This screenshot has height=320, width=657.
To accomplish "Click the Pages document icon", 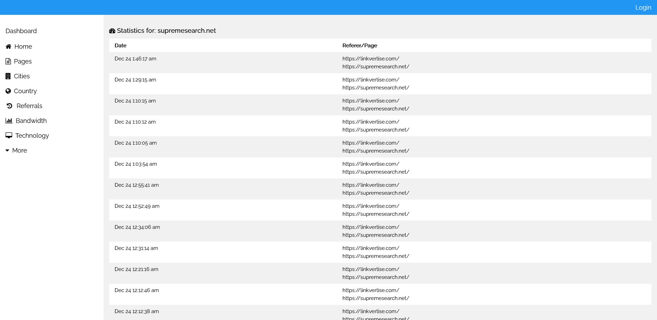I will point(8,61).
